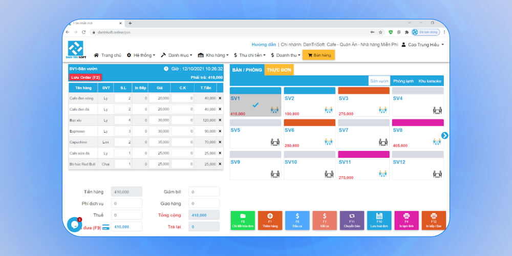Select the checked table SV1

256,105
